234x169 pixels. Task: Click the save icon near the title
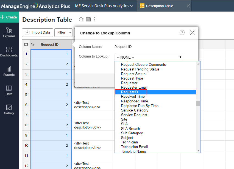pos(88,19)
